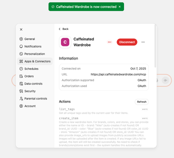The height and width of the screenshot is (158, 174).
Task: Disconnect the Caffeinated Wardrobe connector
Action: click(127, 42)
